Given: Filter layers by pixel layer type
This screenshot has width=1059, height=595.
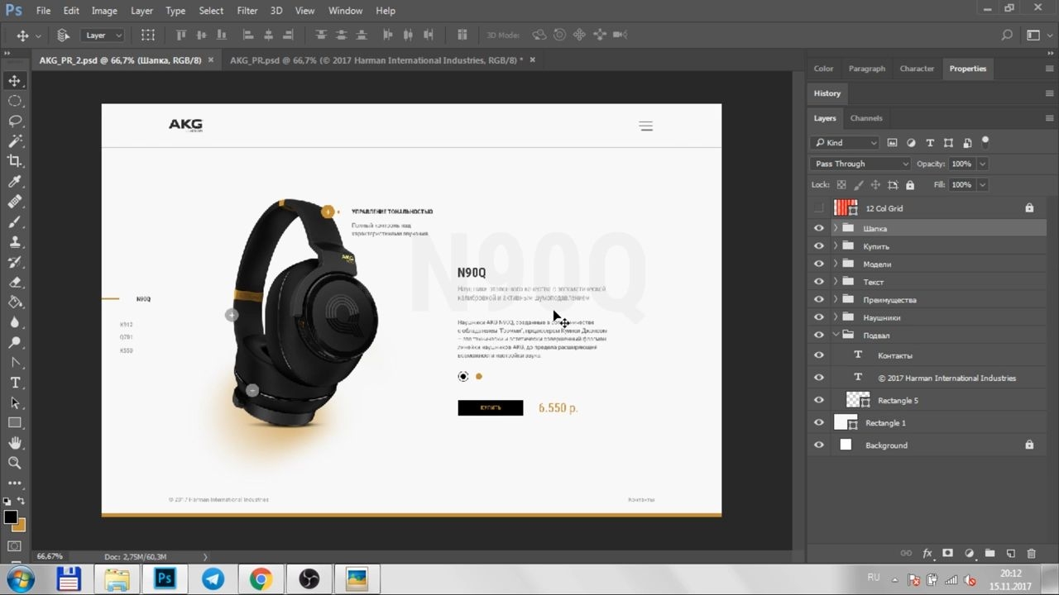Looking at the screenshot, I should click(x=892, y=143).
